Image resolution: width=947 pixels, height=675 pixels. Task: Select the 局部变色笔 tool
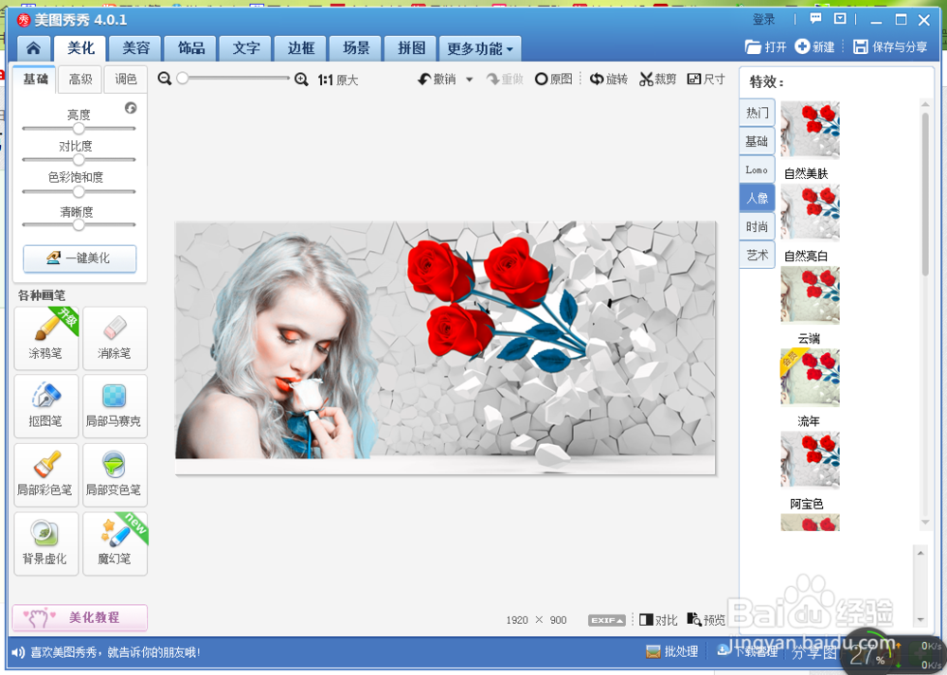(115, 474)
